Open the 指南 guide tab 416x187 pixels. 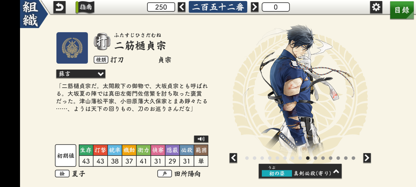85,7
